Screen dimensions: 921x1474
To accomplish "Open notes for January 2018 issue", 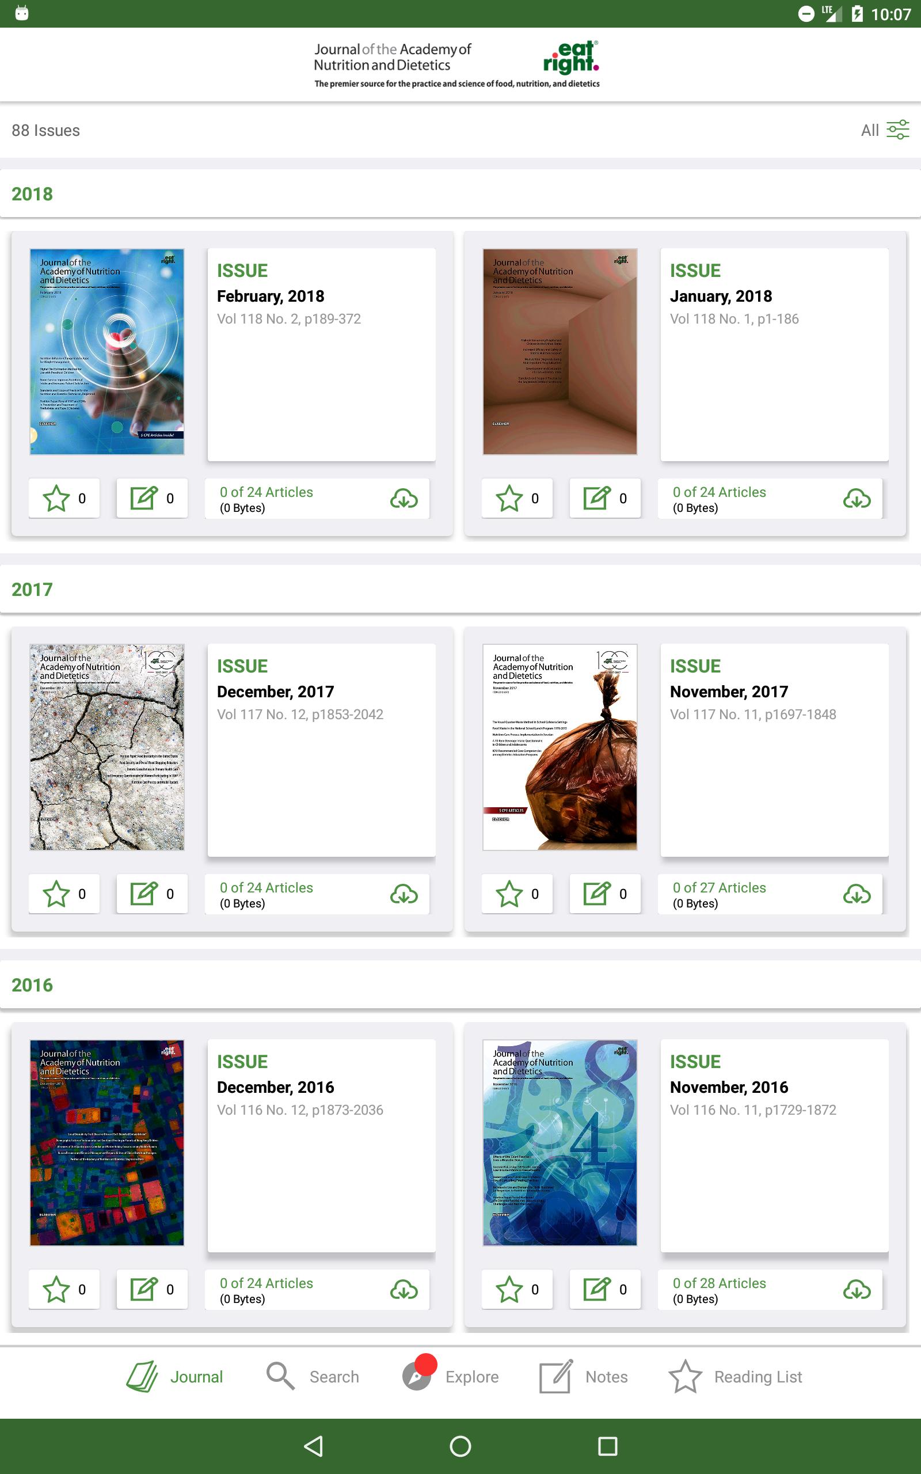I will [605, 498].
